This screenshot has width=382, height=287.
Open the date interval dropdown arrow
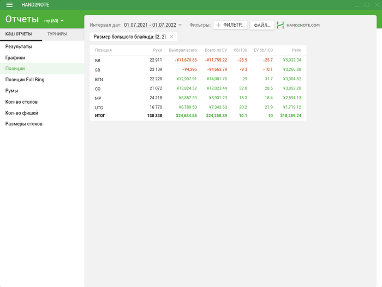180,25
